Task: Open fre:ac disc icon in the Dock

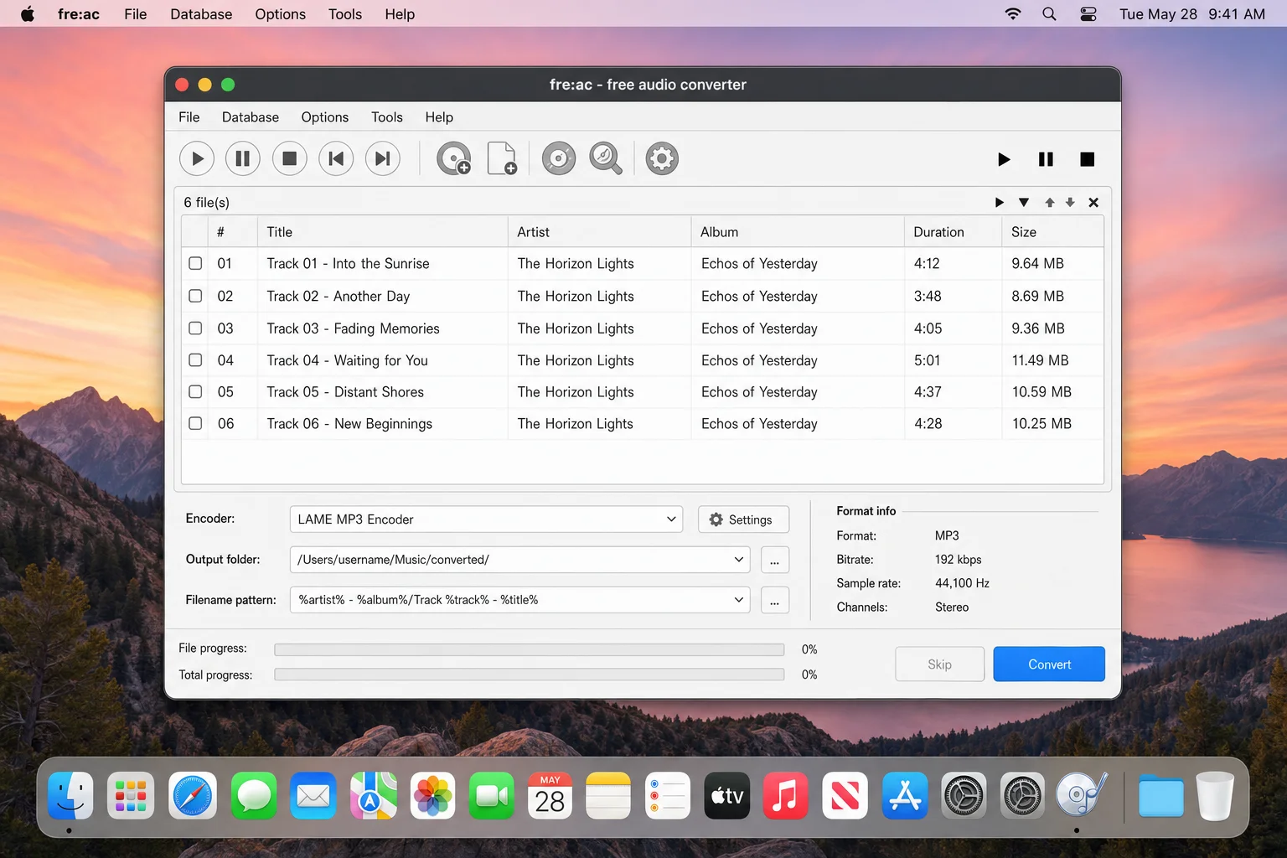Action: coord(1082,794)
